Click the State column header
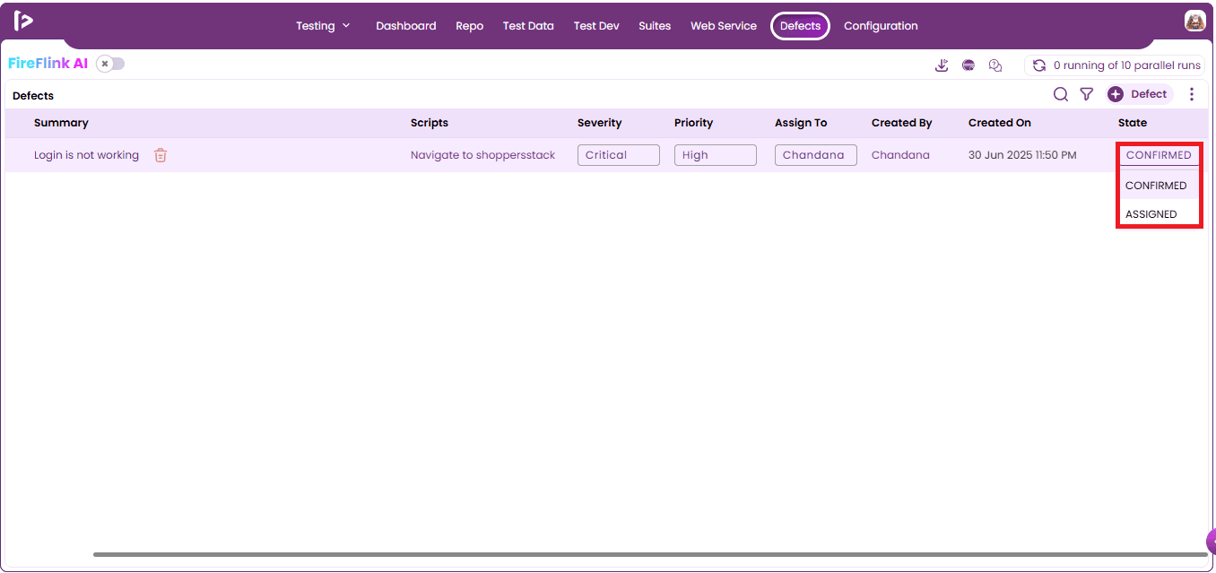 coord(1133,123)
